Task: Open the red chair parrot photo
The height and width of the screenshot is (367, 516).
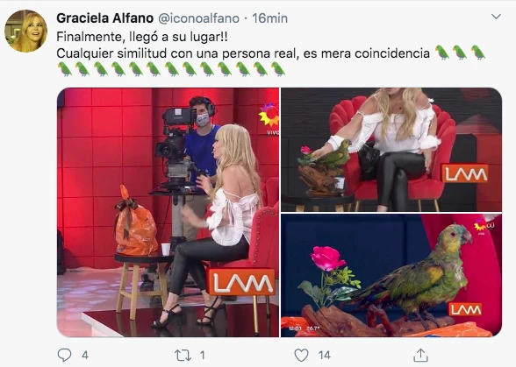Action: click(391, 150)
